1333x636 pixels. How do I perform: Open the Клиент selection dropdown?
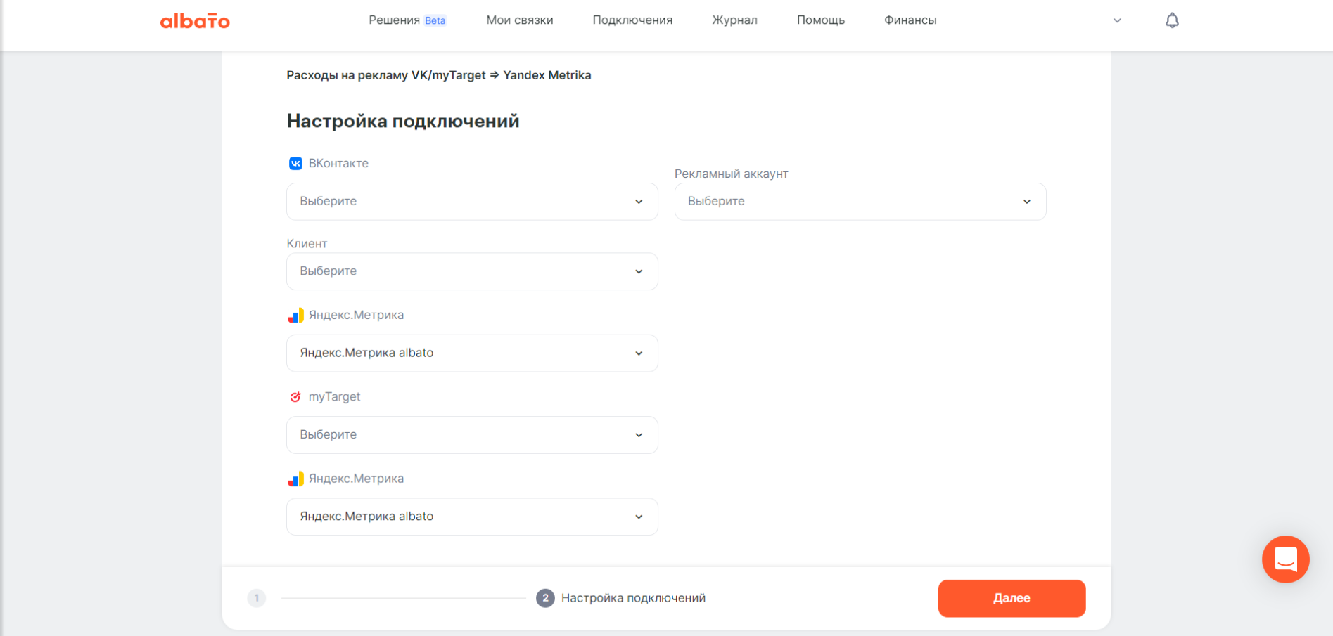[x=471, y=271]
